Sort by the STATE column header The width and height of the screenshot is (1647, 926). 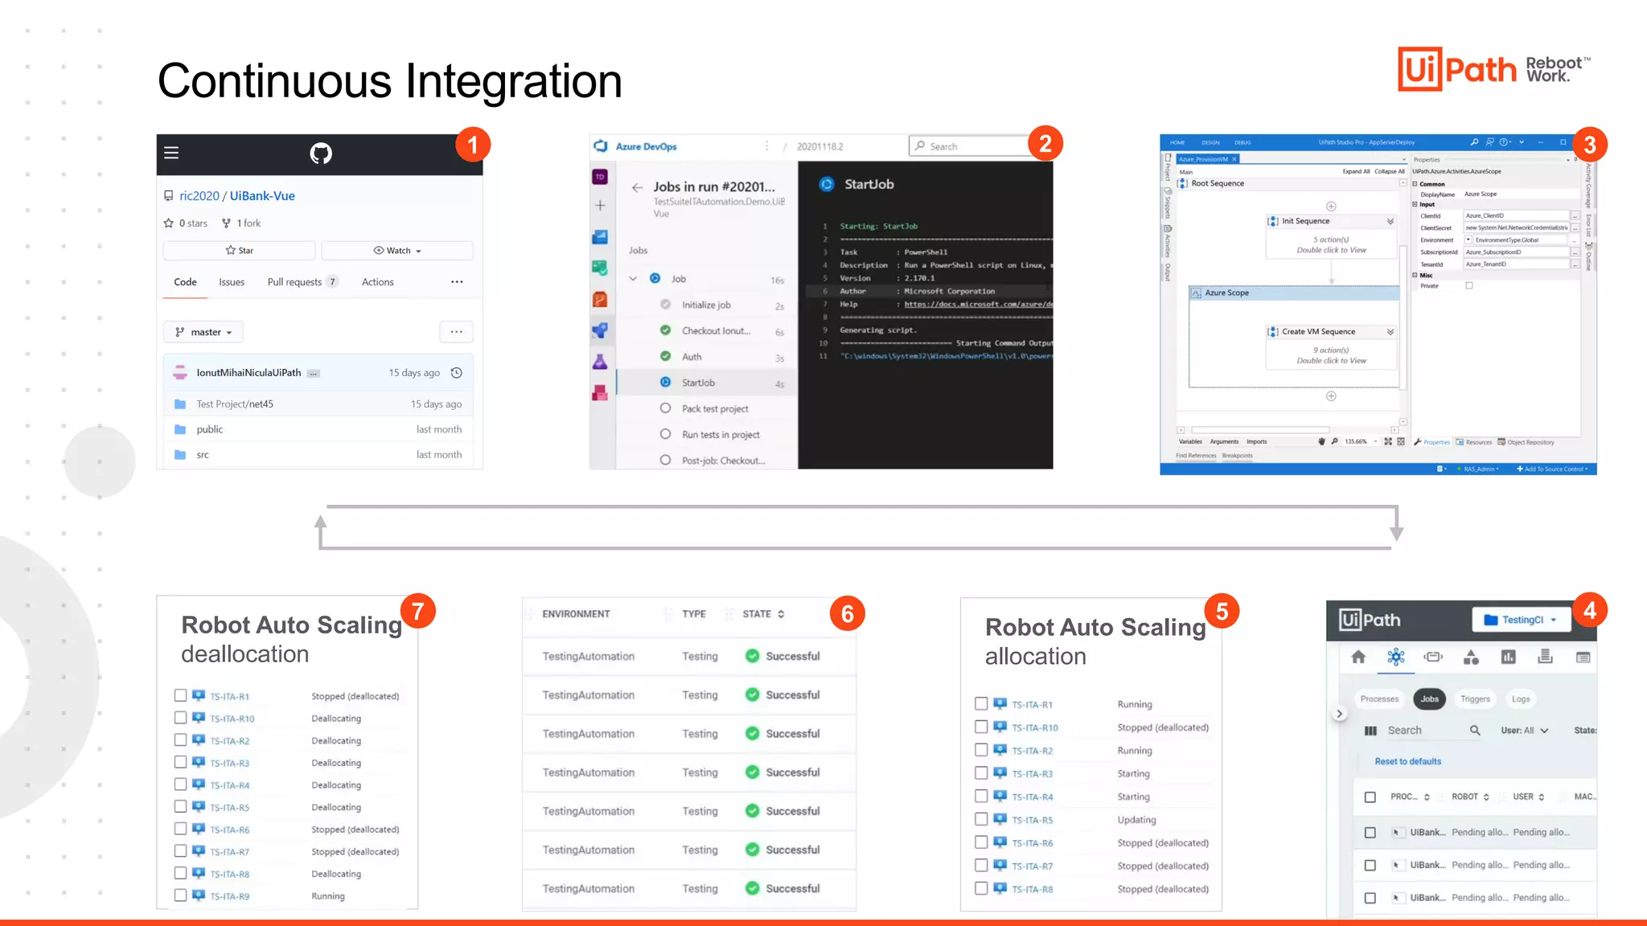pos(763,614)
